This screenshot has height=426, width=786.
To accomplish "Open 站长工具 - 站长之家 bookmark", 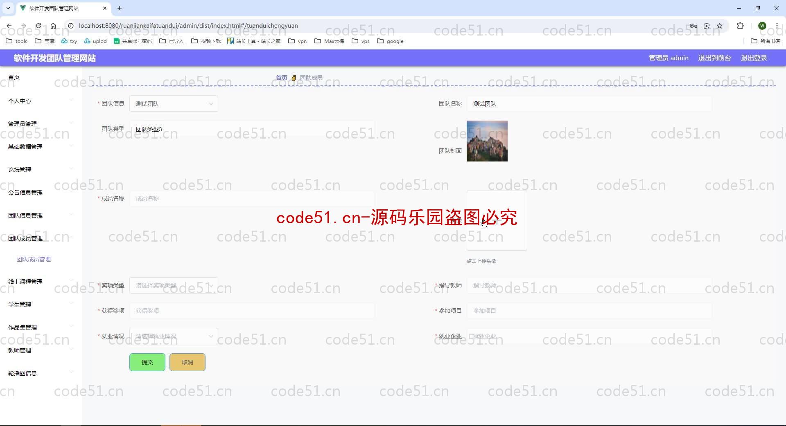I will click(254, 41).
